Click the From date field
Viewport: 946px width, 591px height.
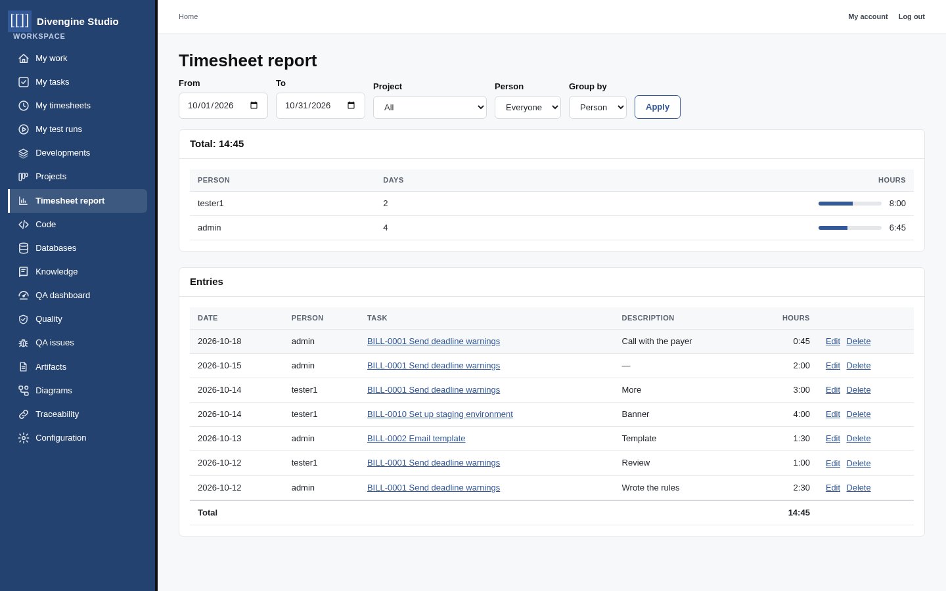click(x=223, y=106)
